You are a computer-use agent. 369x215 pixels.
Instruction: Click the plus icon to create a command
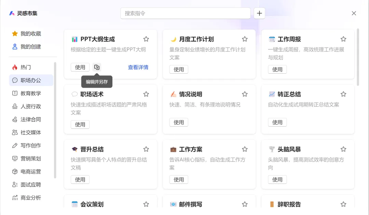pyautogui.click(x=259, y=13)
